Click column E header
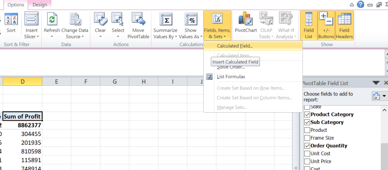Viewport: 388px width, 170px height. tap(57, 81)
